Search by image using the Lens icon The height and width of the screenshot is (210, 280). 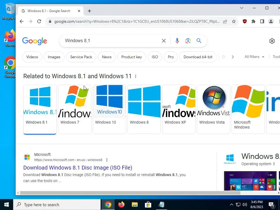point(188,41)
